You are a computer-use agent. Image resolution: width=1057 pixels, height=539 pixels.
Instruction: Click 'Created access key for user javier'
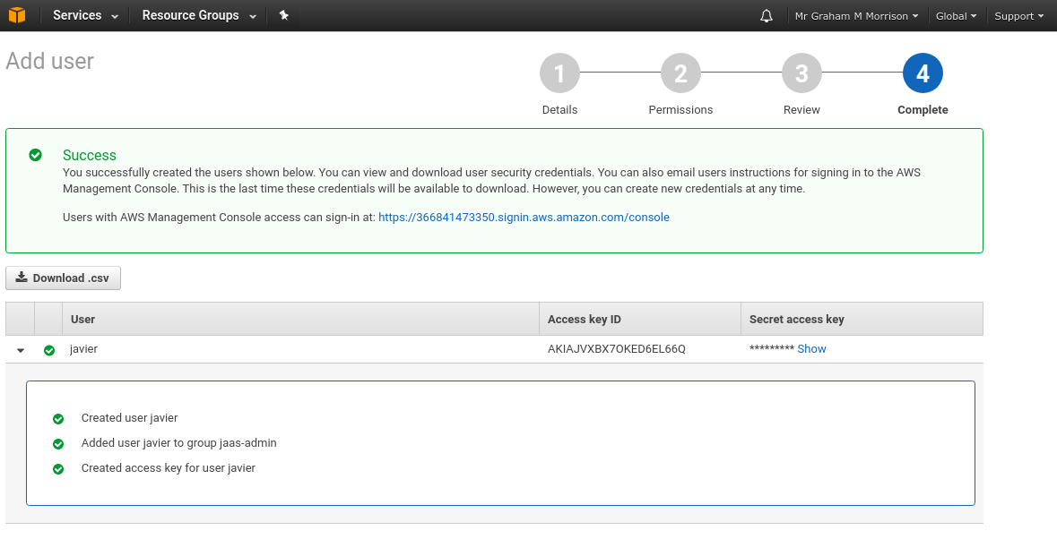tap(169, 467)
